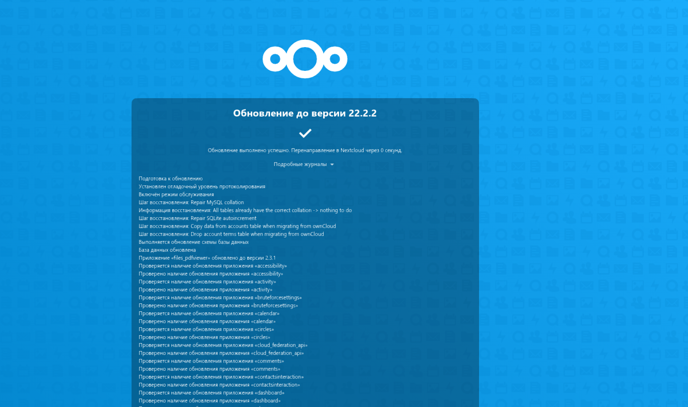Click 'Проверяется' line for «activity»
The width and height of the screenshot is (688, 407).
[x=207, y=282]
